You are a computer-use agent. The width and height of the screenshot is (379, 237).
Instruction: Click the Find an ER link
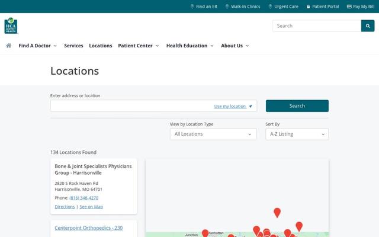[204, 7]
